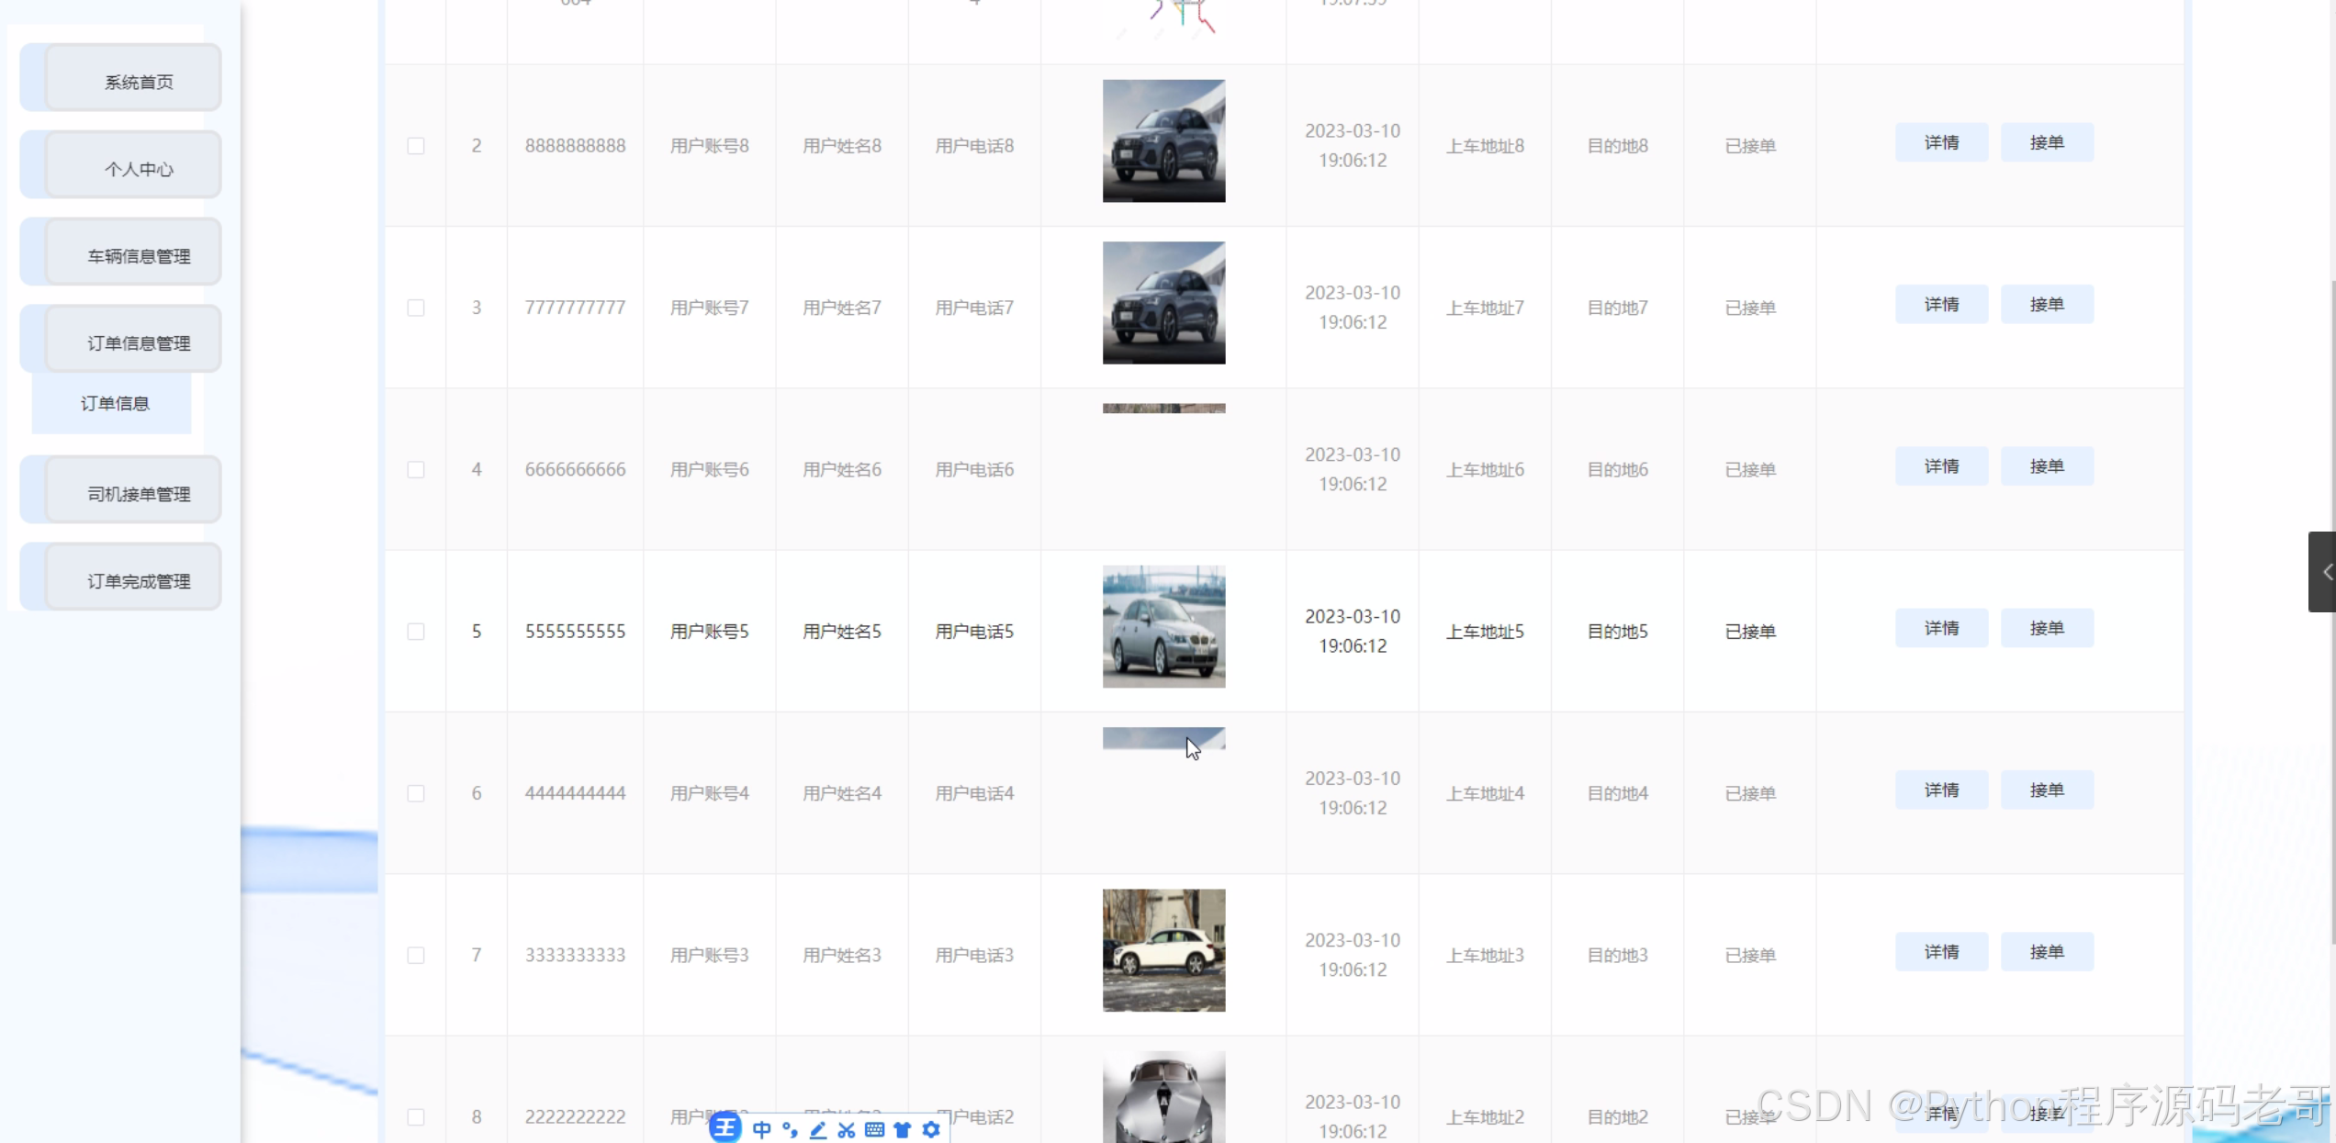Click the IME logo icon

(724, 1127)
